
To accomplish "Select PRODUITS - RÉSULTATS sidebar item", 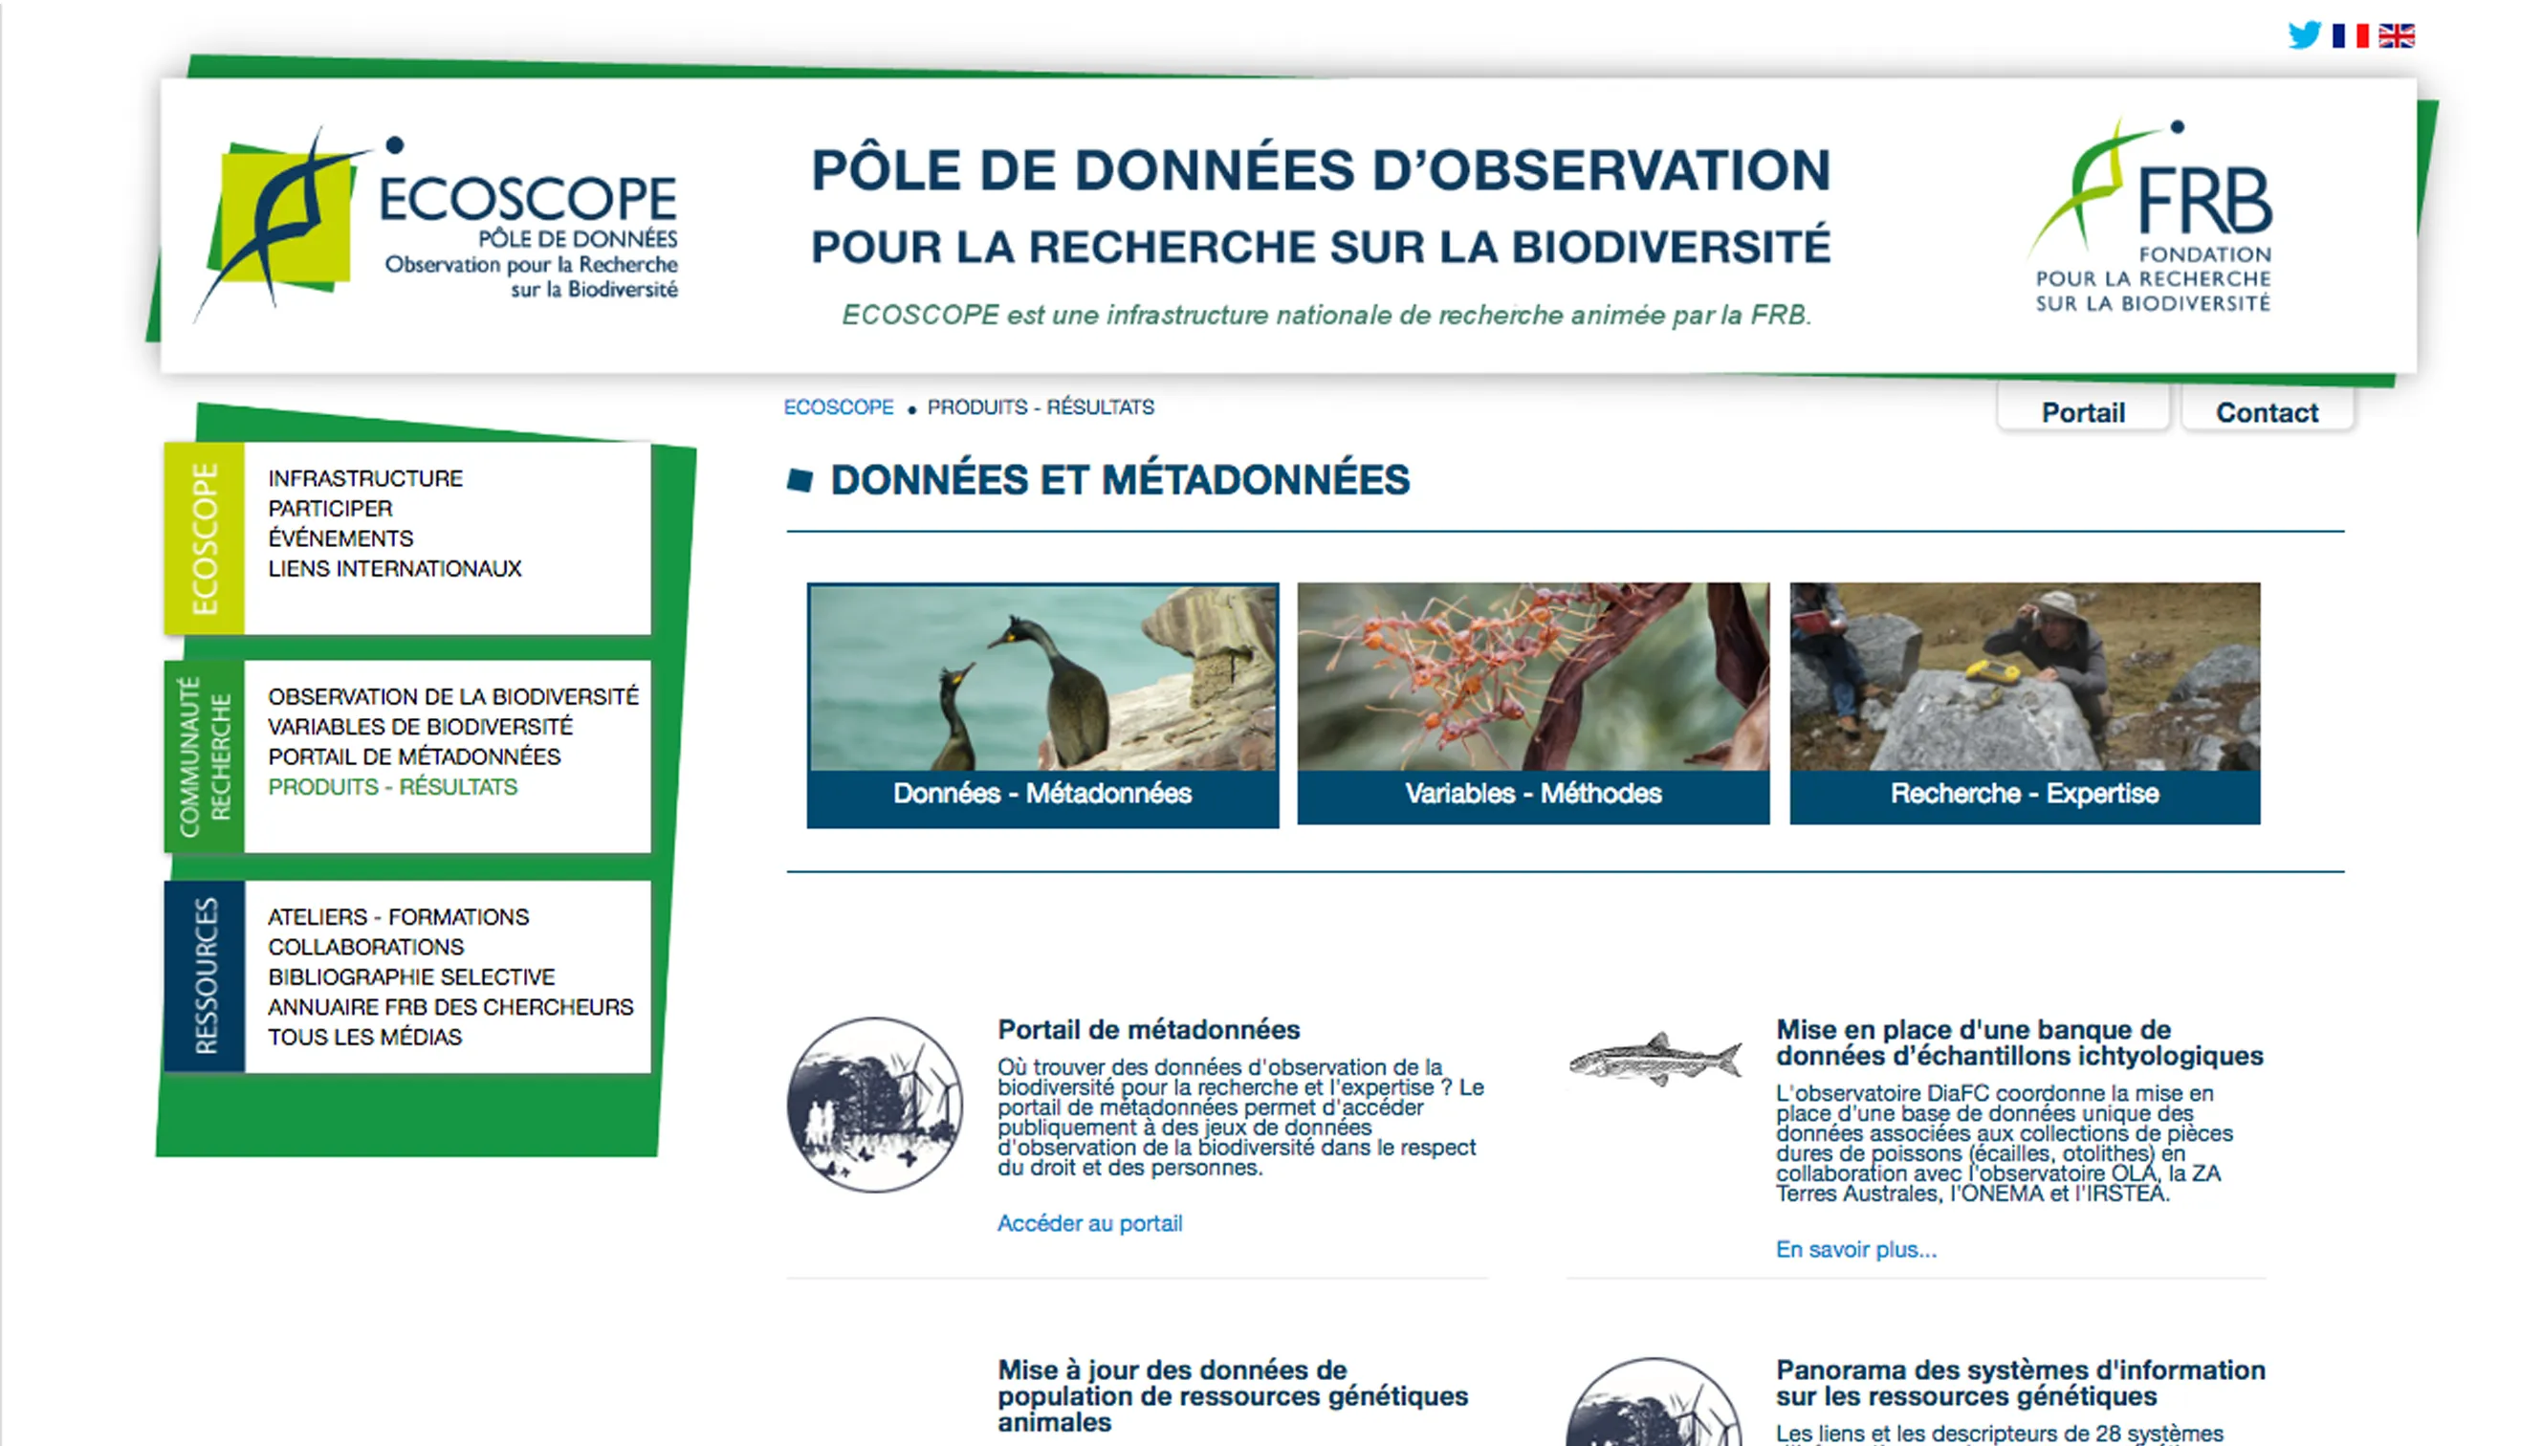I will (393, 786).
